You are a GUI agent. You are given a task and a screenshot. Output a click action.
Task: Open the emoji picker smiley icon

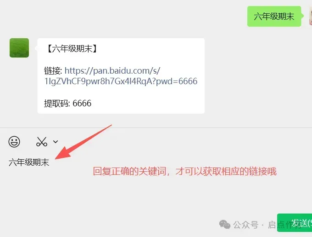click(14, 142)
